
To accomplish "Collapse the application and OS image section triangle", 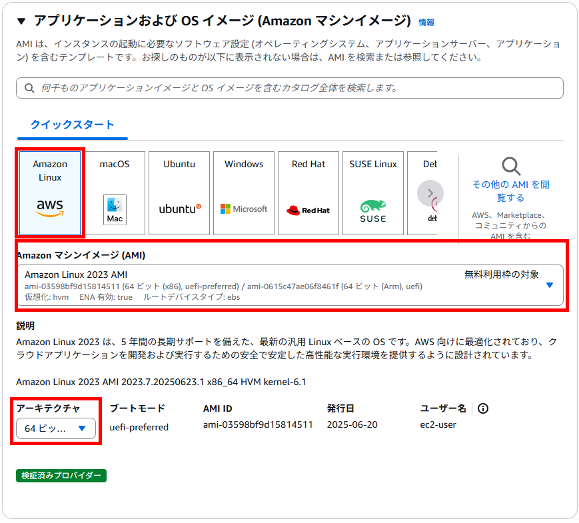I will pyautogui.click(x=21, y=21).
